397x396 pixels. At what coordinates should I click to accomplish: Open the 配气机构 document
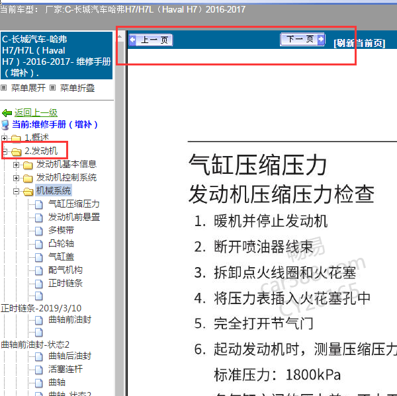point(66,270)
